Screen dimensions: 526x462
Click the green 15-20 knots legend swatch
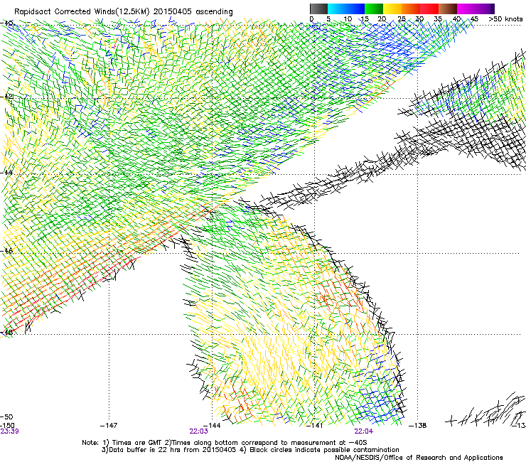coord(374,9)
